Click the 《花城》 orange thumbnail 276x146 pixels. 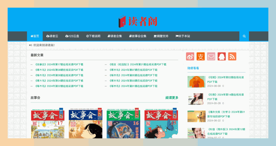196,82
